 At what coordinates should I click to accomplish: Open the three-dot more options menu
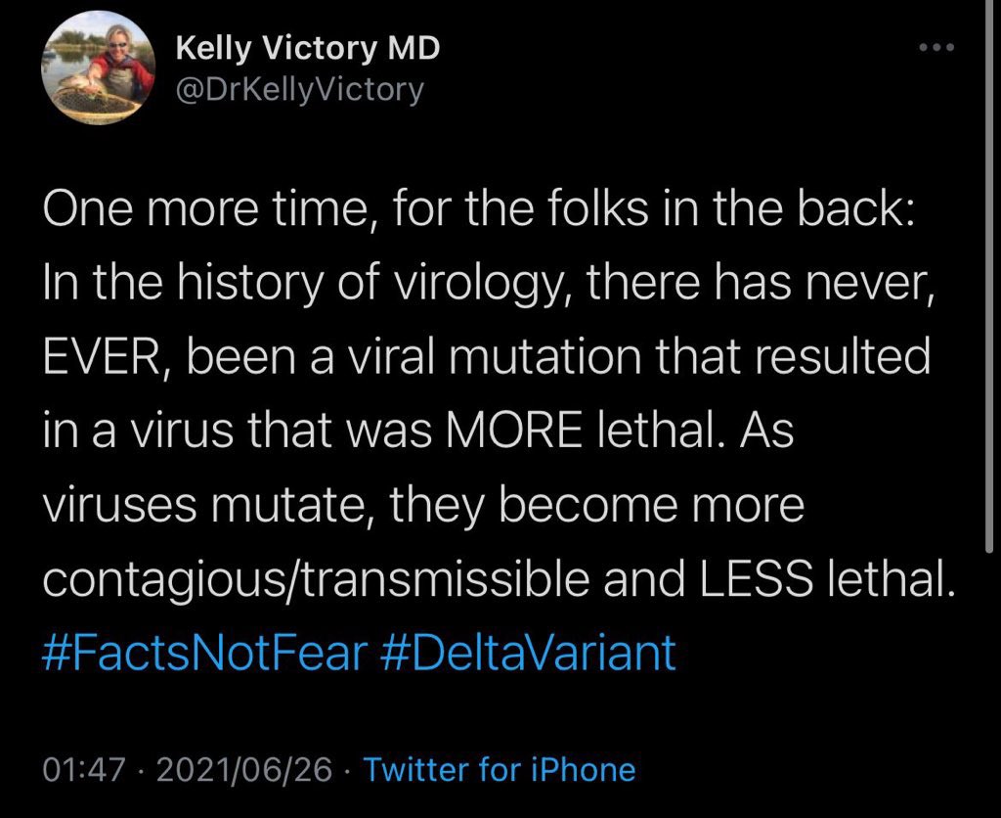pos(939,48)
